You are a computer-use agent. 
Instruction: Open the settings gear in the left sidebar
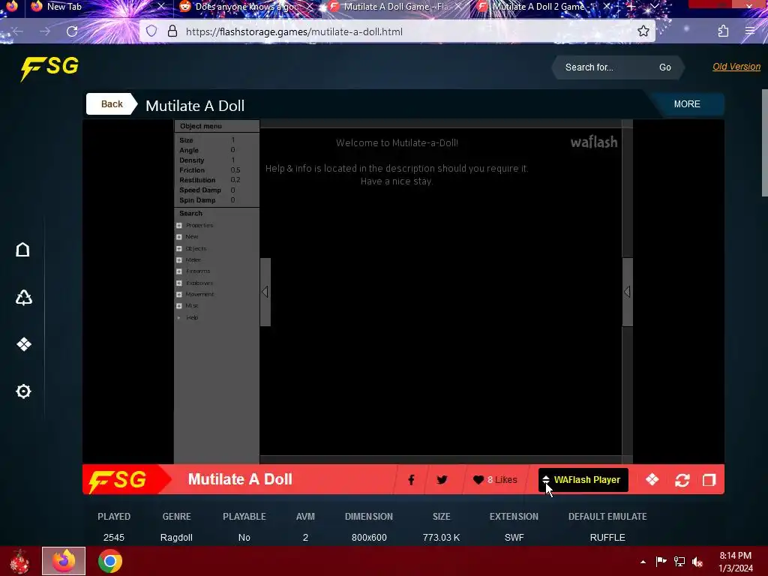click(23, 391)
